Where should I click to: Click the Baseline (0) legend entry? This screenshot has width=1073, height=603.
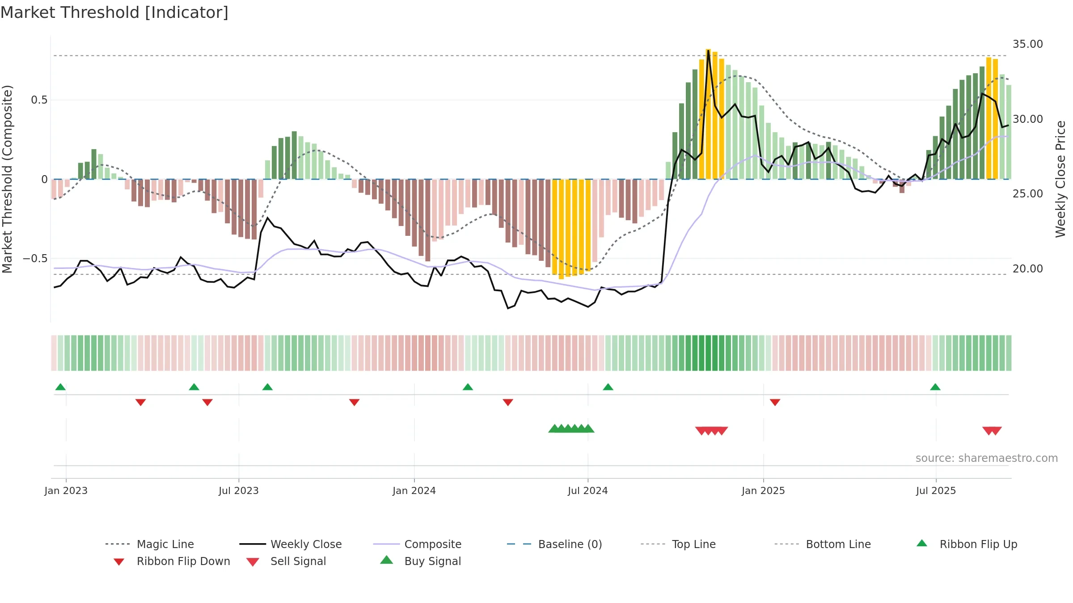click(x=554, y=544)
